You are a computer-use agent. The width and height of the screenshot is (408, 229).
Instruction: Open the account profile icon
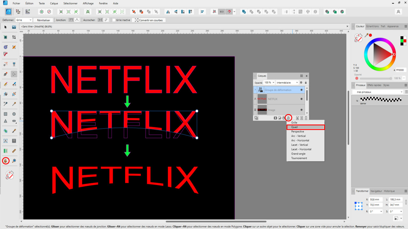point(398,12)
